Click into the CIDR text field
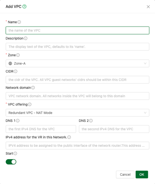The image size is (155, 184). pos(77,80)
